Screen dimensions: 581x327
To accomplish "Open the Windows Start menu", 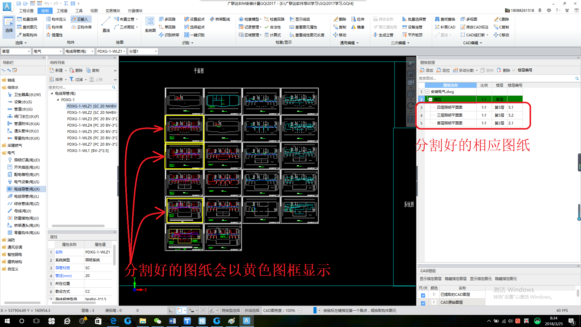I will click(7, 321).
